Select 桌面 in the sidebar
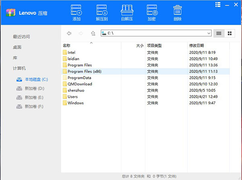The width and height of the screenshot is (242, 180). coord(17,47)
